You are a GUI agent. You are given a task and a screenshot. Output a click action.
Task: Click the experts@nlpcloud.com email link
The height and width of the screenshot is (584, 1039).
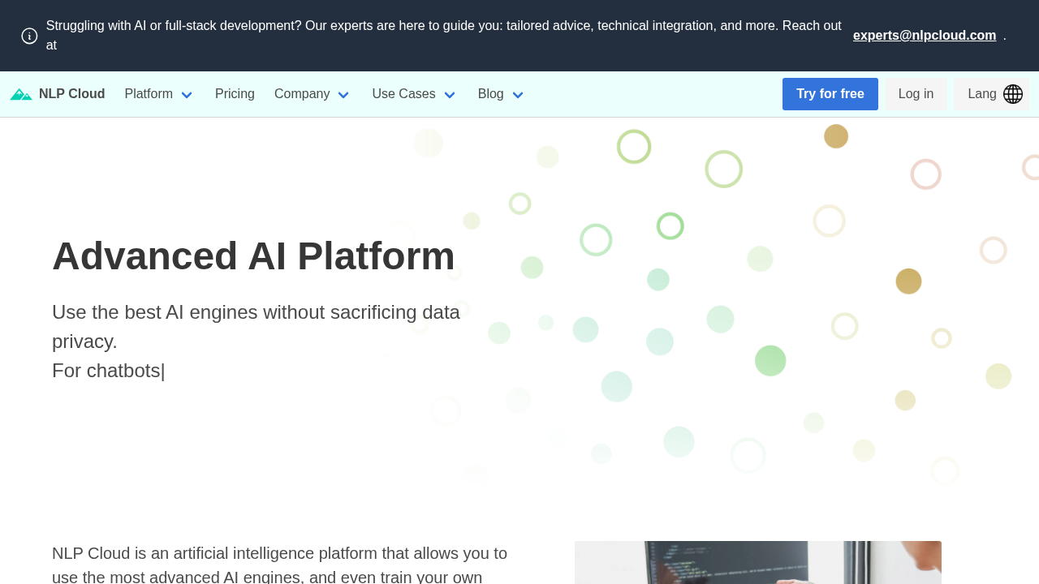pos(925,36)
